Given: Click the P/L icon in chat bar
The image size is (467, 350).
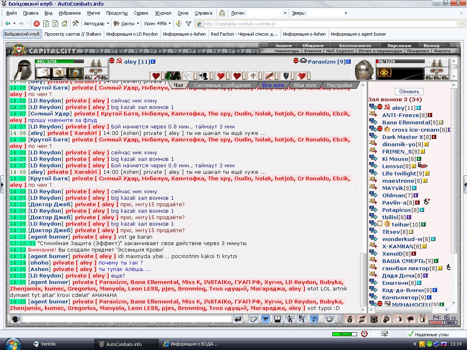Looking at the screenshot, I should coord(302,319).
